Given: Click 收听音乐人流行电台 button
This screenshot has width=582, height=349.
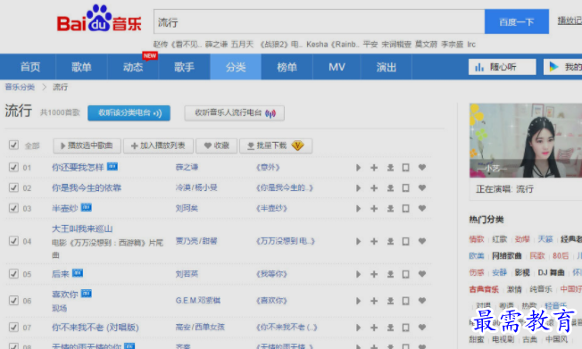Looking at the screenshot, I should (x=235, y=112).
